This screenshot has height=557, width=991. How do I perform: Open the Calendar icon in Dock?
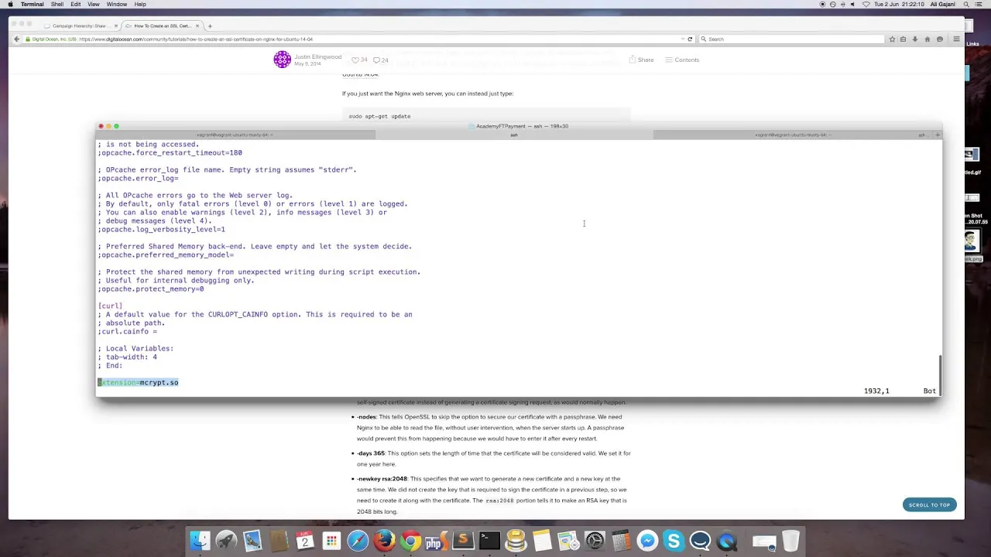[x=305, y=541]
